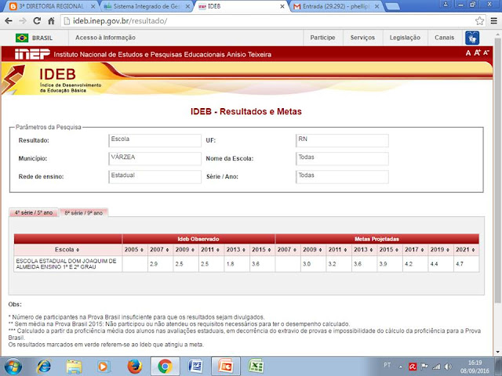Viewport: 502px width, 376px height.
Task: Click the UF field showing RN
Action: [x=342, y=140]
